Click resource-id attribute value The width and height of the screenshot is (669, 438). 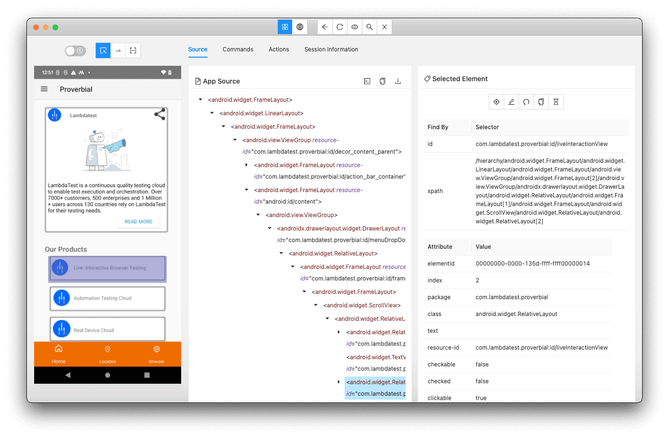[x=542, y=348]
